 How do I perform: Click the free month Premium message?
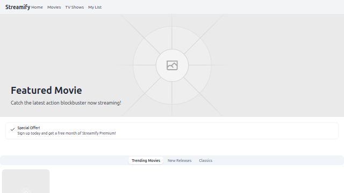(x=67, y=133)
